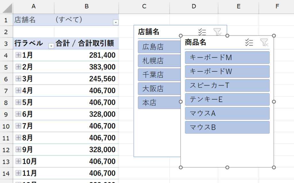Screen dimensions: 294x183
Task: Clear filter icon in 店舗名 slicer
Action: click(217, 32)
